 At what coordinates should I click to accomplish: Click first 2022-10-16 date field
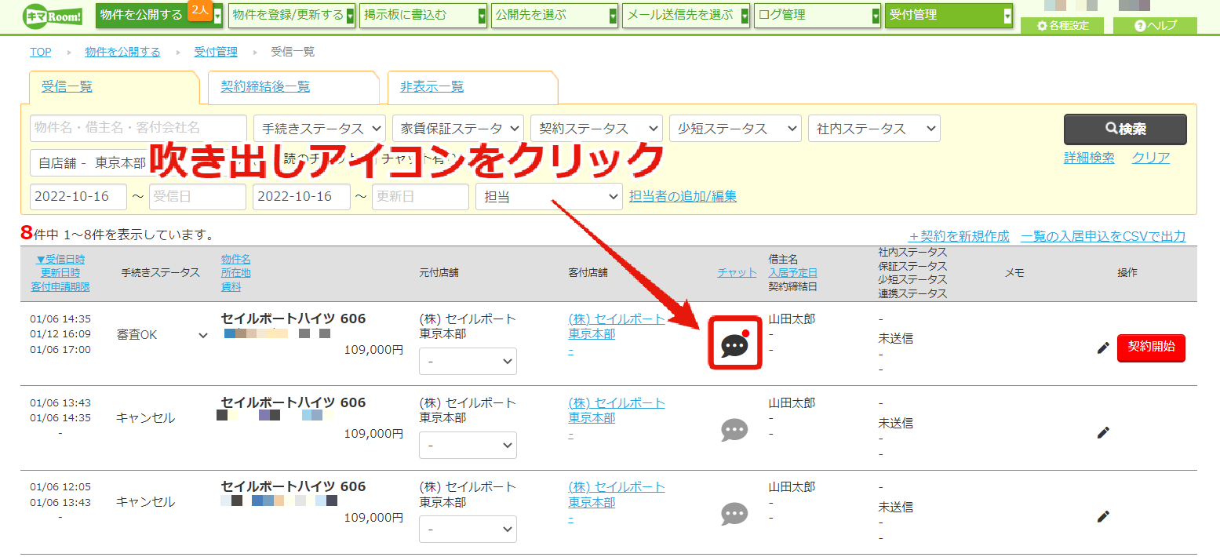click(78, 197)
